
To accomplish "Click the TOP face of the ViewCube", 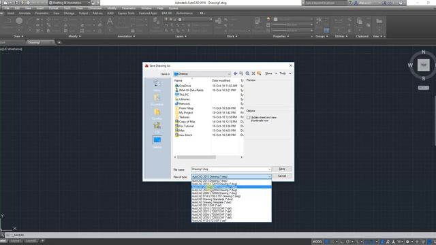I will (x=423, y=65).
